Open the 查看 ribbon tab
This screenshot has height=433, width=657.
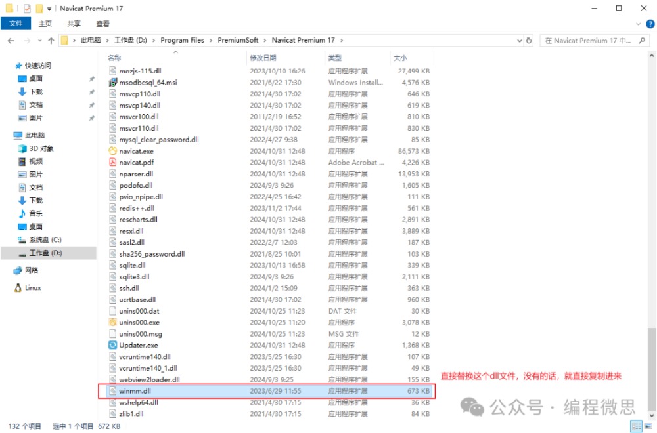pos(102,24)
